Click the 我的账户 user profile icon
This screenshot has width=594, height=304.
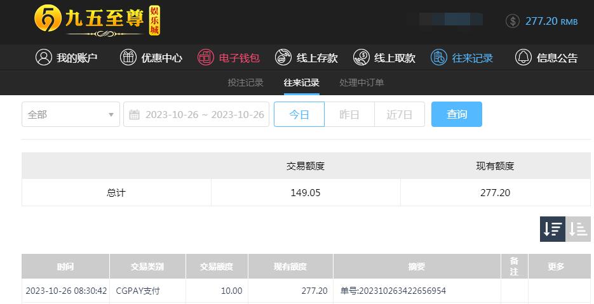[44, 58]
